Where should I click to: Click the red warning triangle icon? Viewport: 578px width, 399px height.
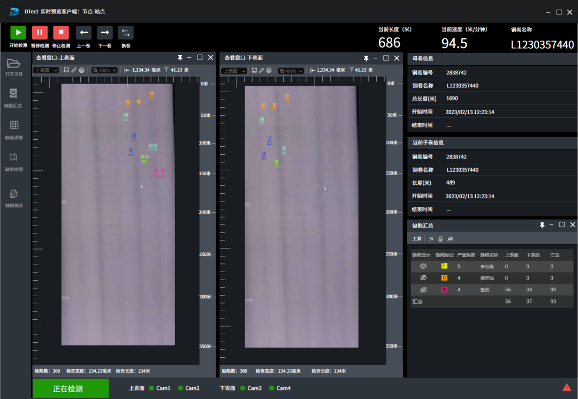click(x=567, y=387)
